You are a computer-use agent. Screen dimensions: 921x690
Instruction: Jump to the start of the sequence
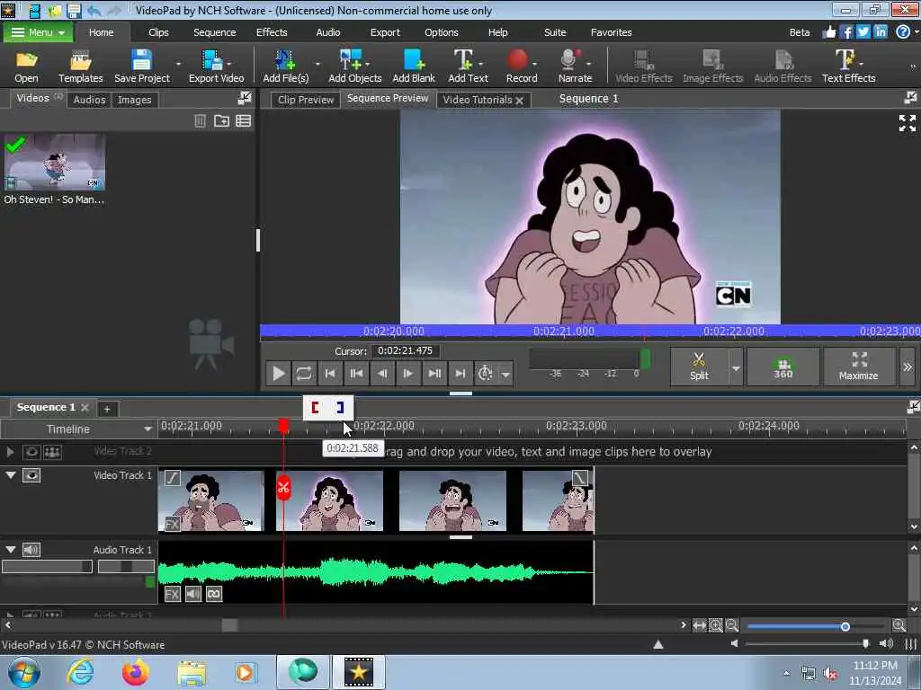330,373
